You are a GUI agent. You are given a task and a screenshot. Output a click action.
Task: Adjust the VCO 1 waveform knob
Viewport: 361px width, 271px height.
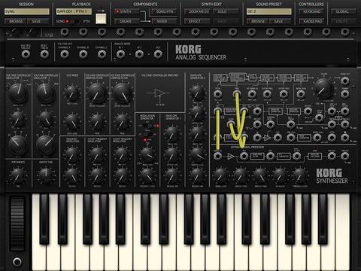(18, 93)
